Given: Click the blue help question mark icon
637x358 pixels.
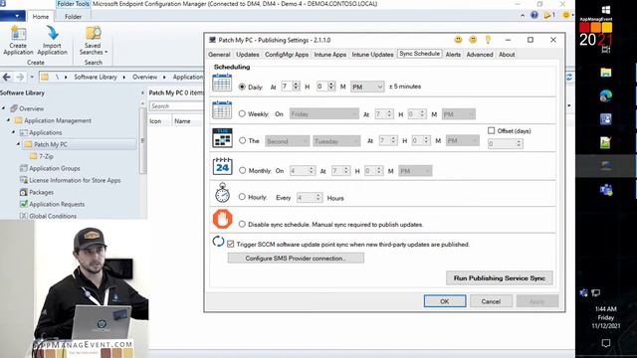Looking at the screenshot, I should tap(534, 15).
